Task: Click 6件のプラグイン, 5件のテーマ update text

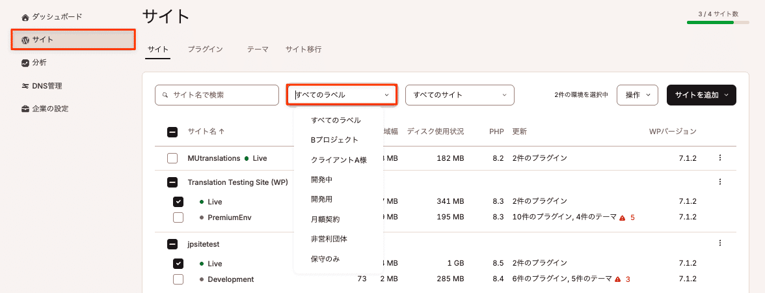Action: tap(562, 279)
